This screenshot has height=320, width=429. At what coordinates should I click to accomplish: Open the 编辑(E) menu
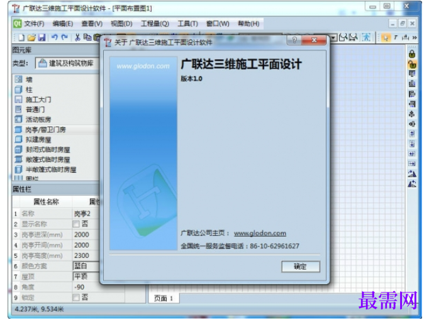tap(63, 24)
